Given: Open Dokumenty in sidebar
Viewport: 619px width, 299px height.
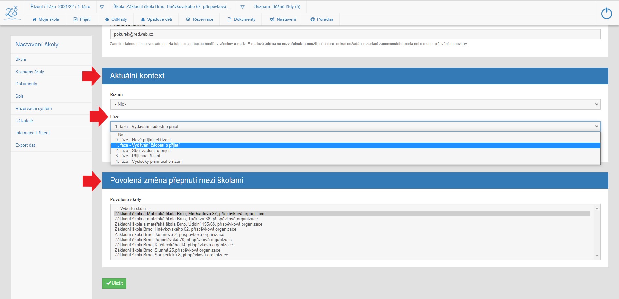Looking at the screenshot, I should click(x=26, y=84).
